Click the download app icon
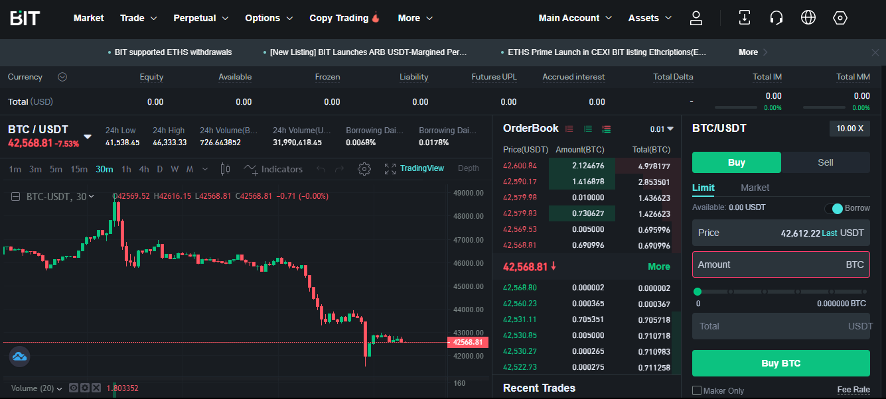886x399 pixels. [745, 18]
